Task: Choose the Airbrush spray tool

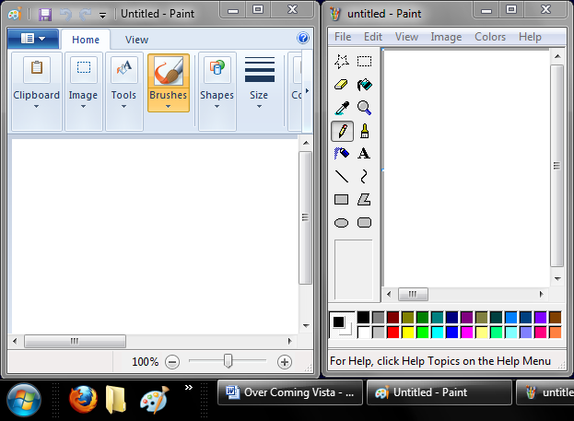Action: click(341, 154)
